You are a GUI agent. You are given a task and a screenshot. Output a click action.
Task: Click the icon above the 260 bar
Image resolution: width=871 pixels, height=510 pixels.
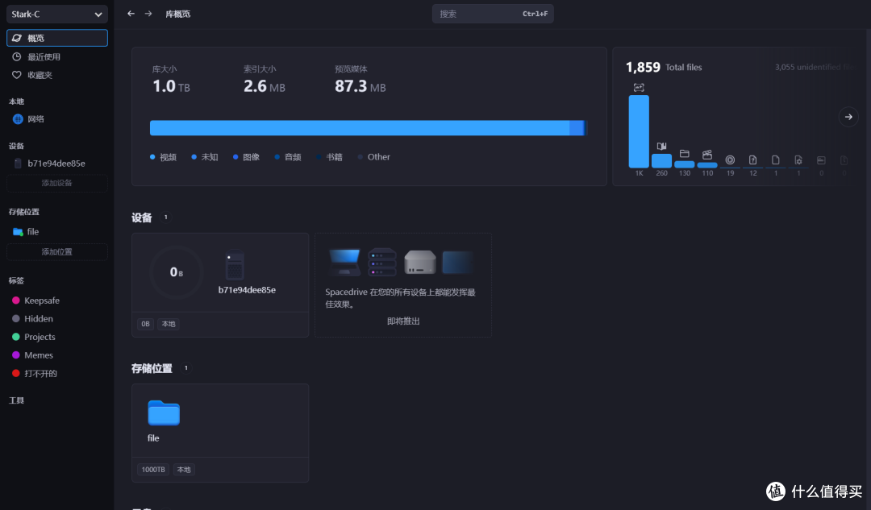point(661,147)
